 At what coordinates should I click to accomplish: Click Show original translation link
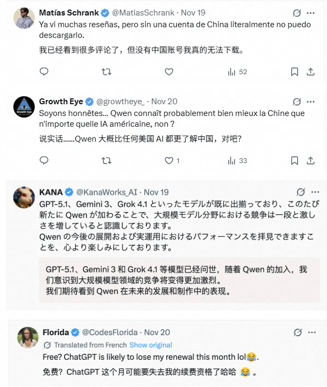(151, 345)
